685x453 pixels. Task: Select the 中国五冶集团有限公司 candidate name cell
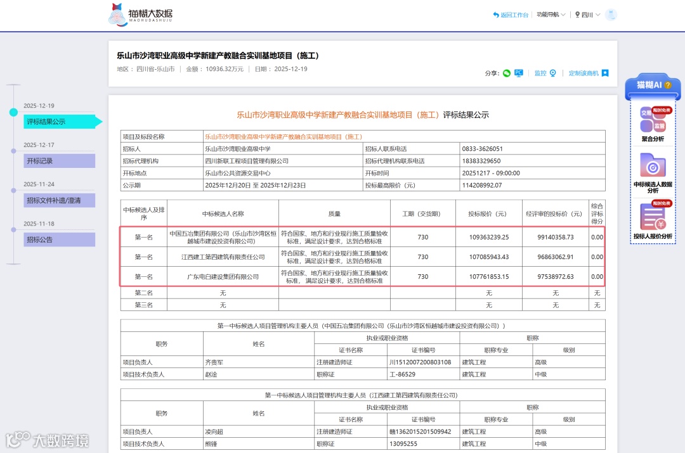(223, 238)
